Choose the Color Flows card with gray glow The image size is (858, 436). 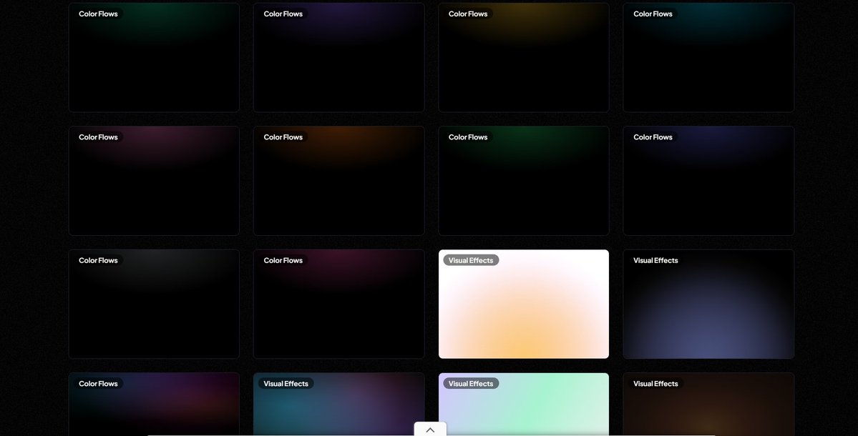click(154, 304)
